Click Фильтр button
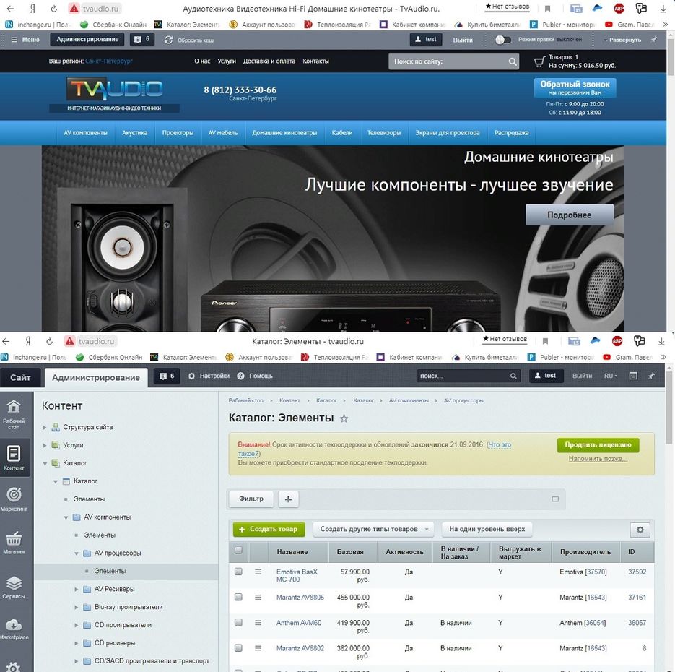The width and height of the screenshot is (675, 672). click(x=251, y=499)
